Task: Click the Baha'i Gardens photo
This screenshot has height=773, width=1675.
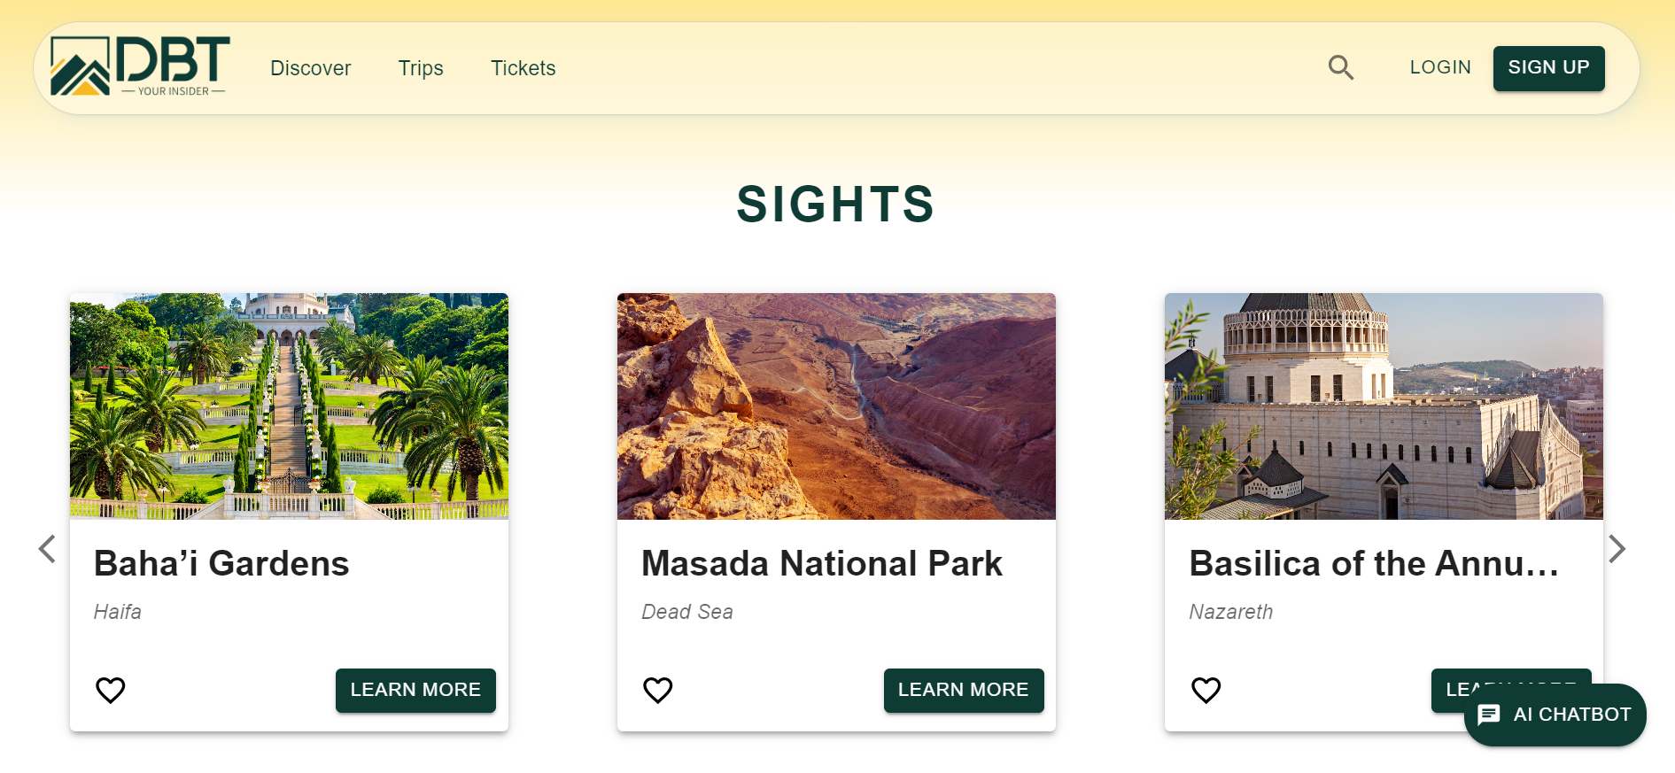Action: click(289, 406)
